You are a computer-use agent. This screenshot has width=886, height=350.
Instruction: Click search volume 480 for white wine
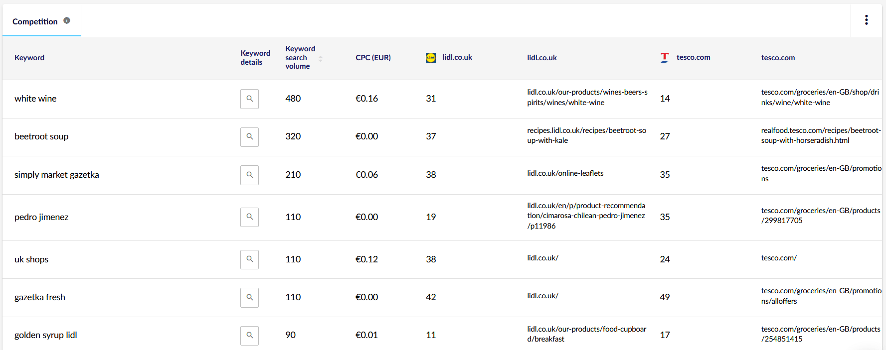click(293, 99)
